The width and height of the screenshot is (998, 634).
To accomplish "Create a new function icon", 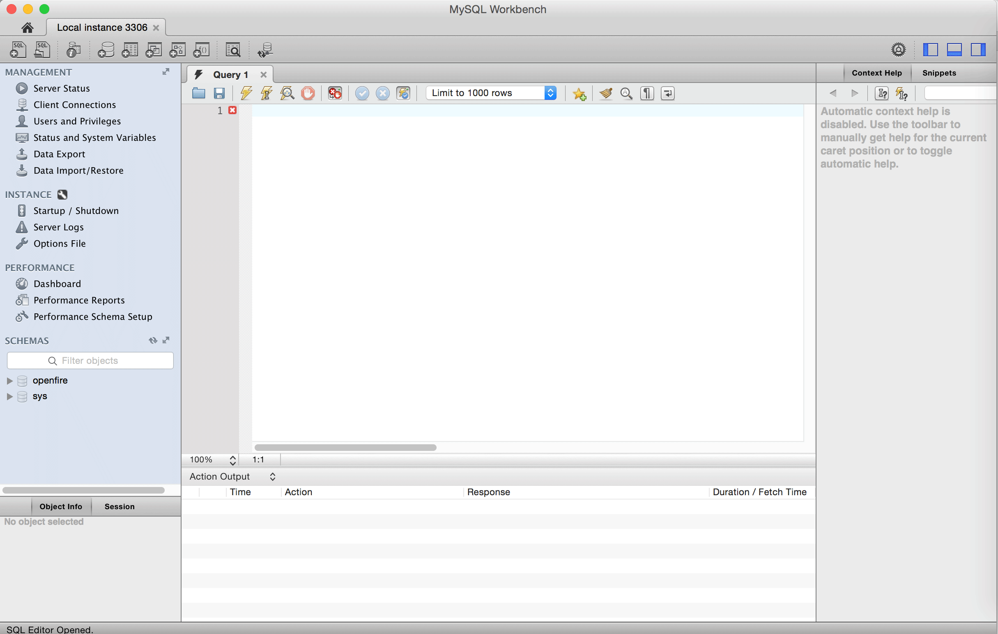I will tap(201, 50).
